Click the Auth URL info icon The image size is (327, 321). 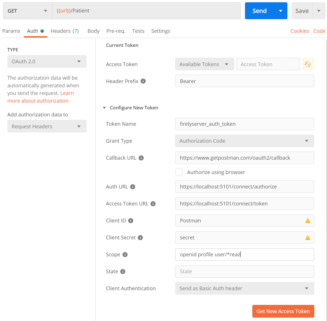click(133, 187)
